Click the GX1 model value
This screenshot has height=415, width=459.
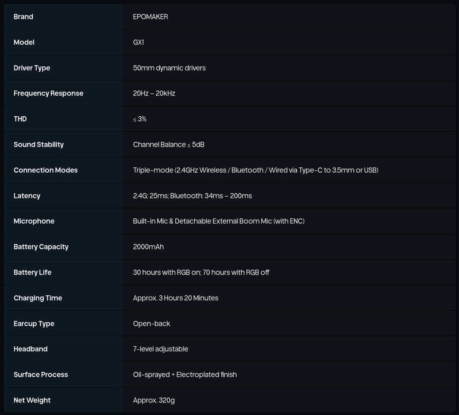[x=139, y=42]
